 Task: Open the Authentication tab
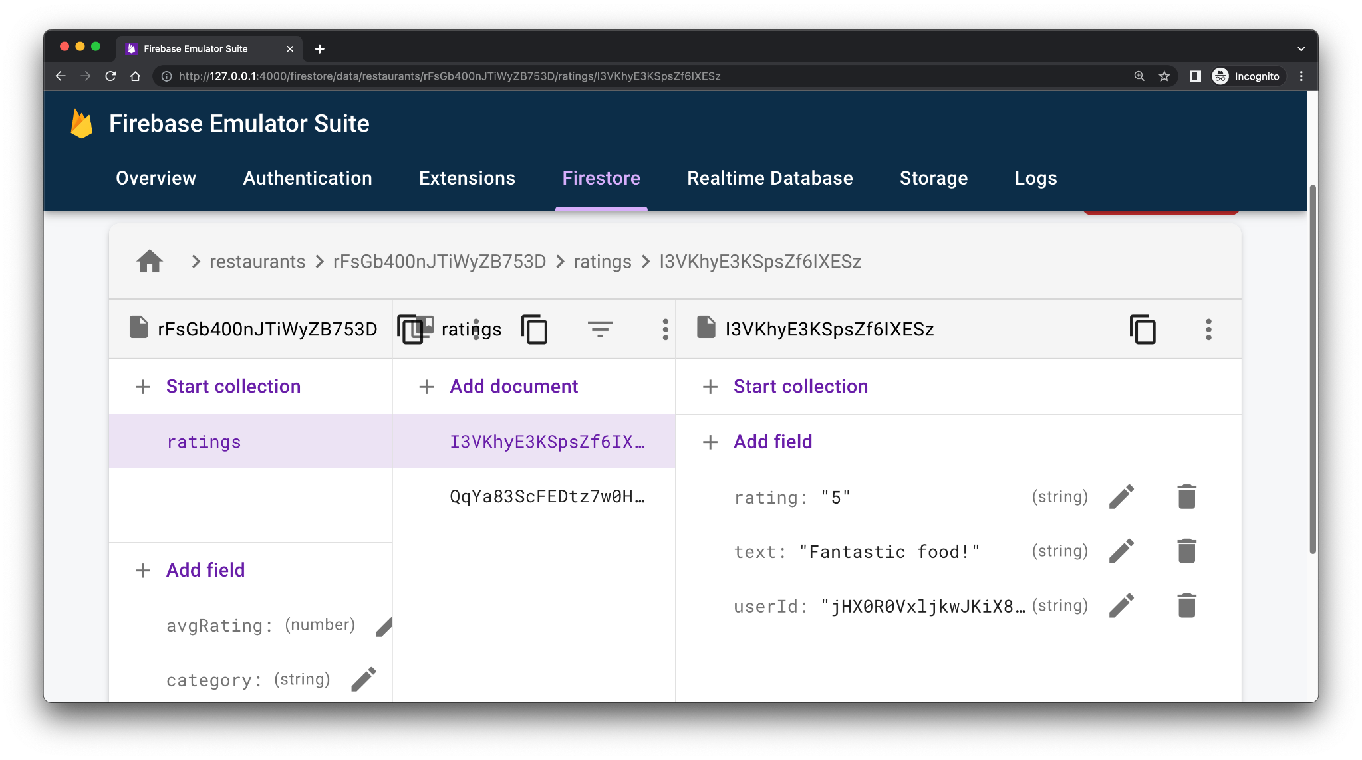pos(307,177)
